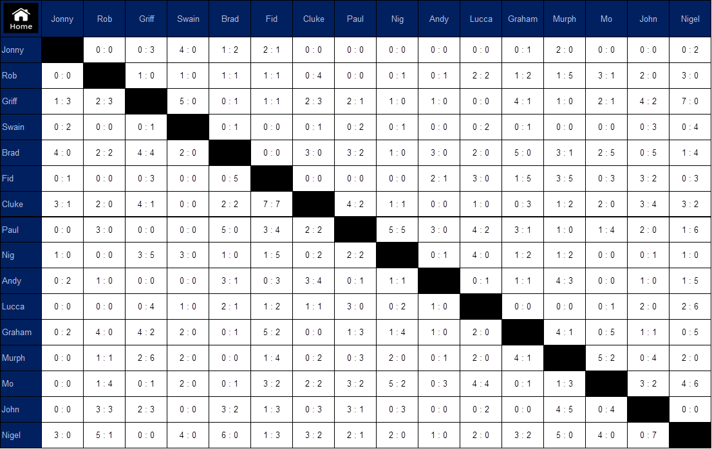
Task: Select the John column header
Action: 648,19
